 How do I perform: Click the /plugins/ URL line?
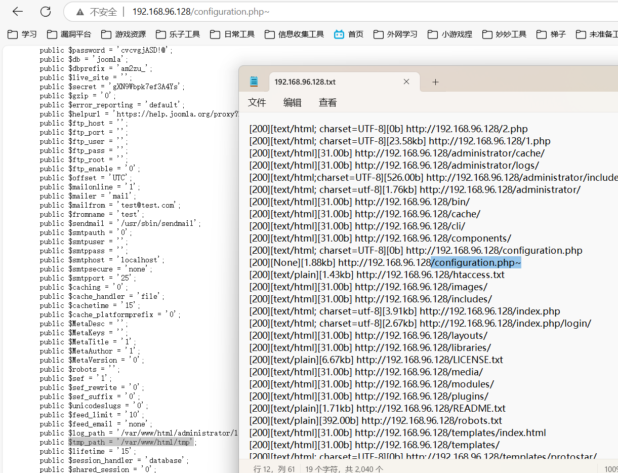coord(369,396)
